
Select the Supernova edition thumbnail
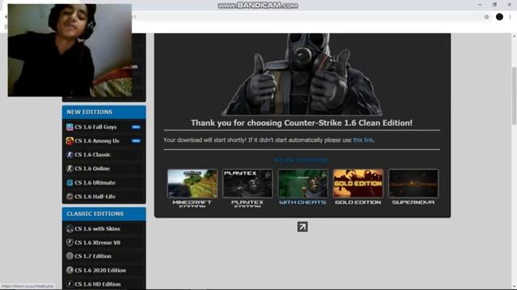pos(413,184)
